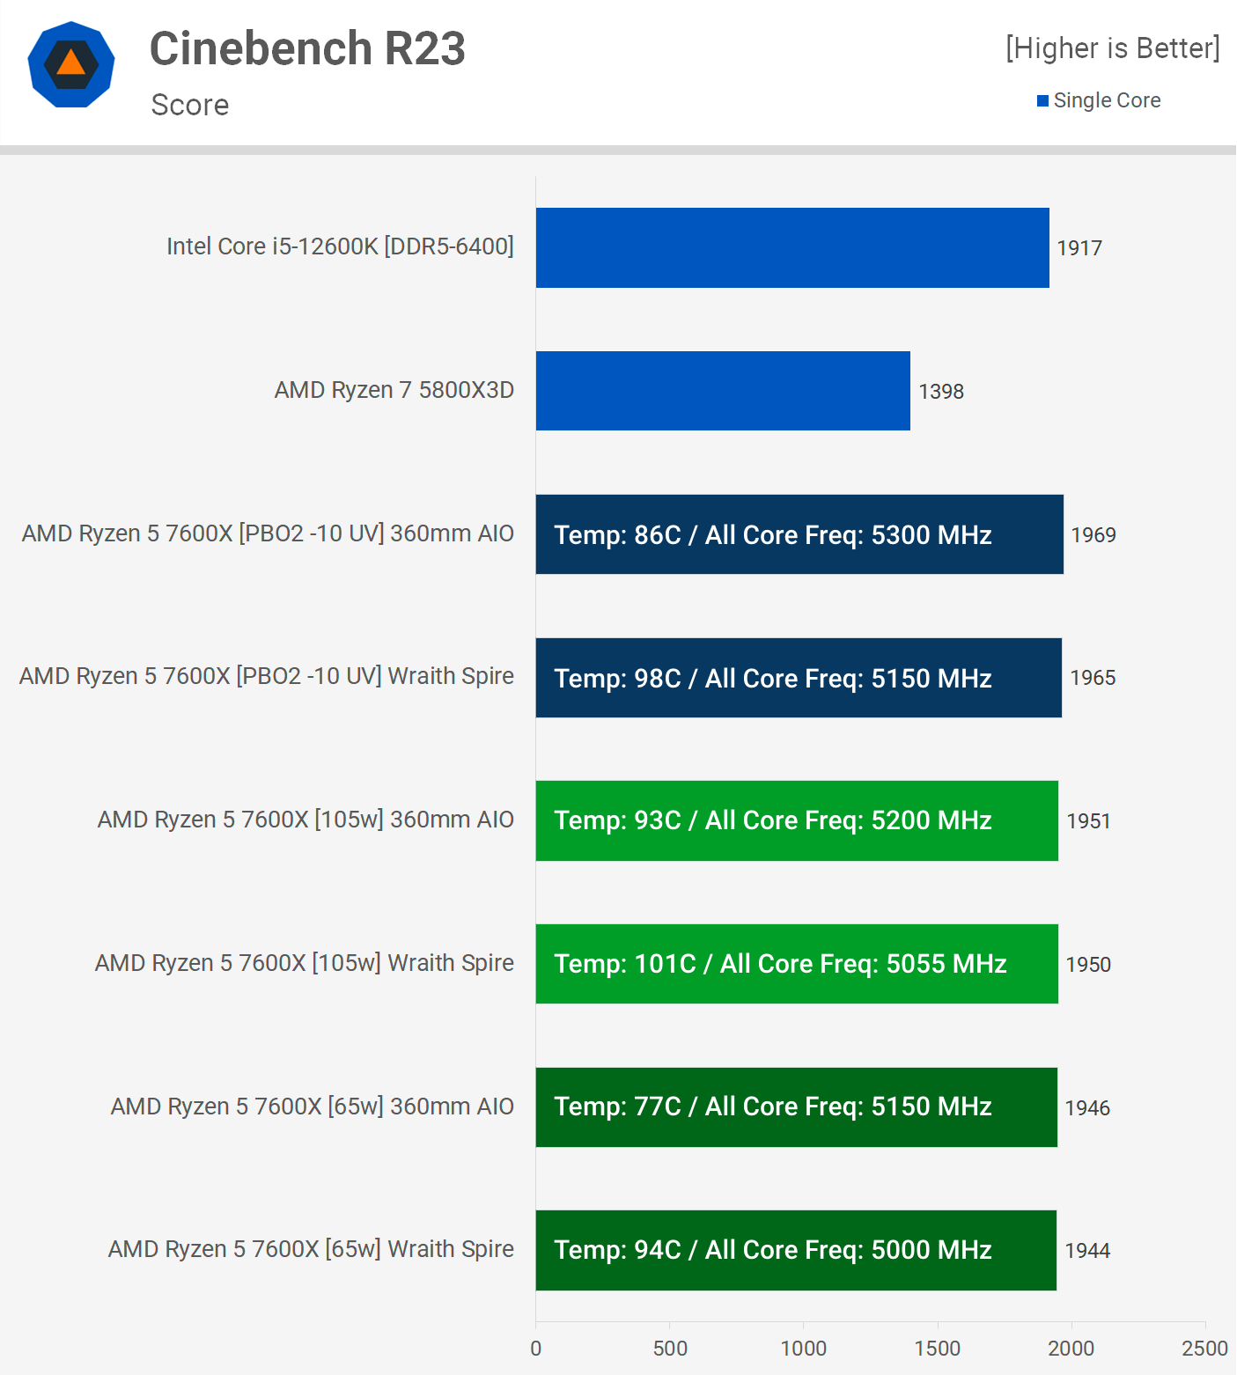Click the bar showing Temp 86C 5300 MHz
1237x1375 pixels.
pyautogui.click(x=799, y=534)
